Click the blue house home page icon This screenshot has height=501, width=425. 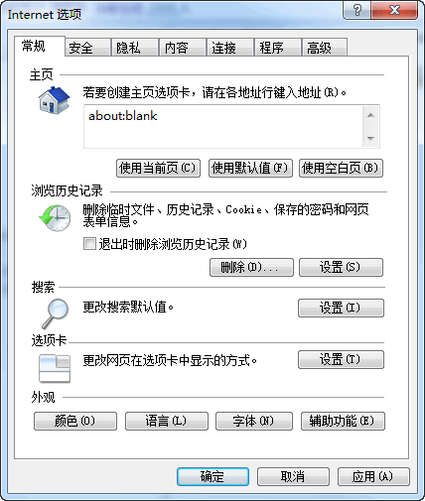coord(54,100)
